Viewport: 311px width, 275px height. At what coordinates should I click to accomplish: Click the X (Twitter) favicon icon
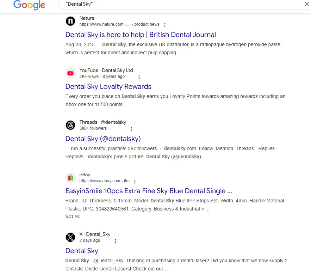click(x=70, y=237)
